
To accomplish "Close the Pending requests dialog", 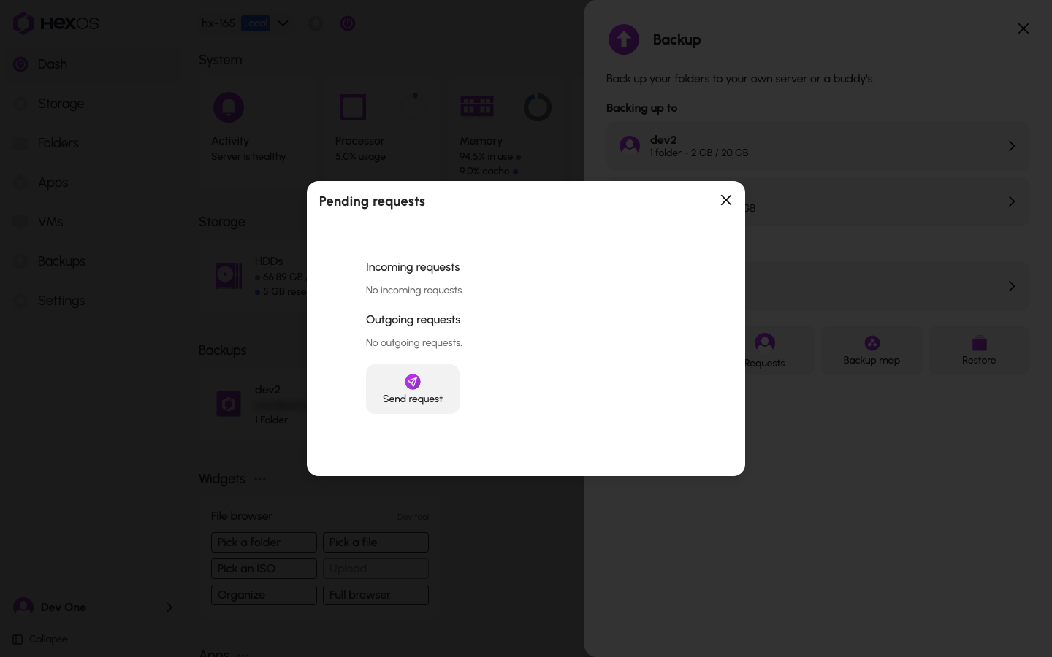I will click(x=726, y=200).
